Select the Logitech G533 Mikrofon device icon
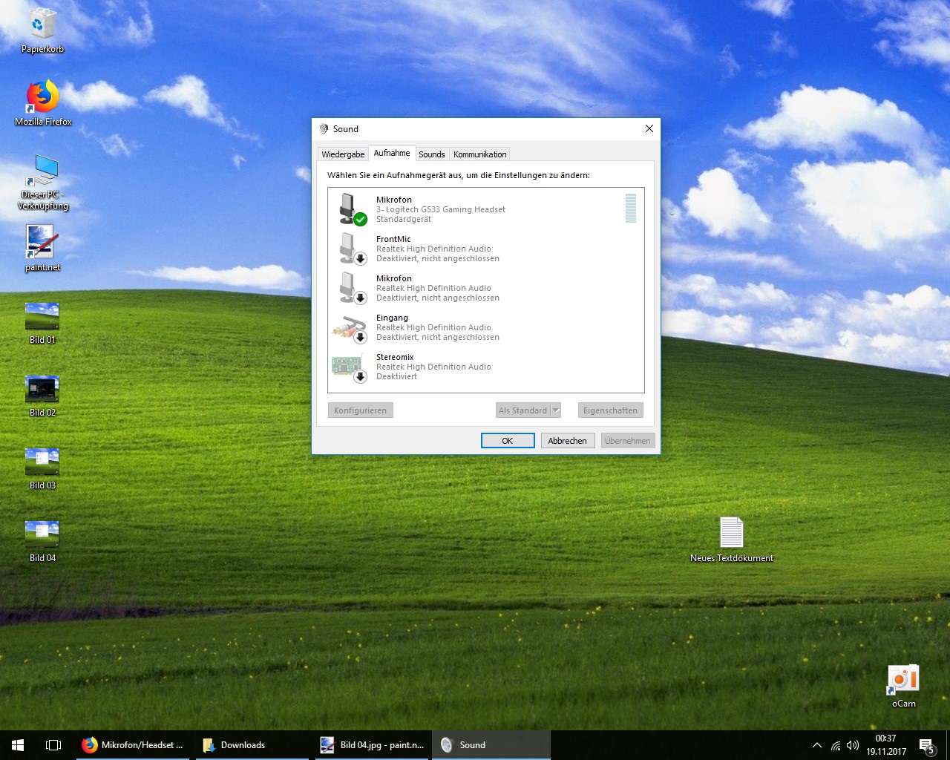 click(x=352, y=209)
